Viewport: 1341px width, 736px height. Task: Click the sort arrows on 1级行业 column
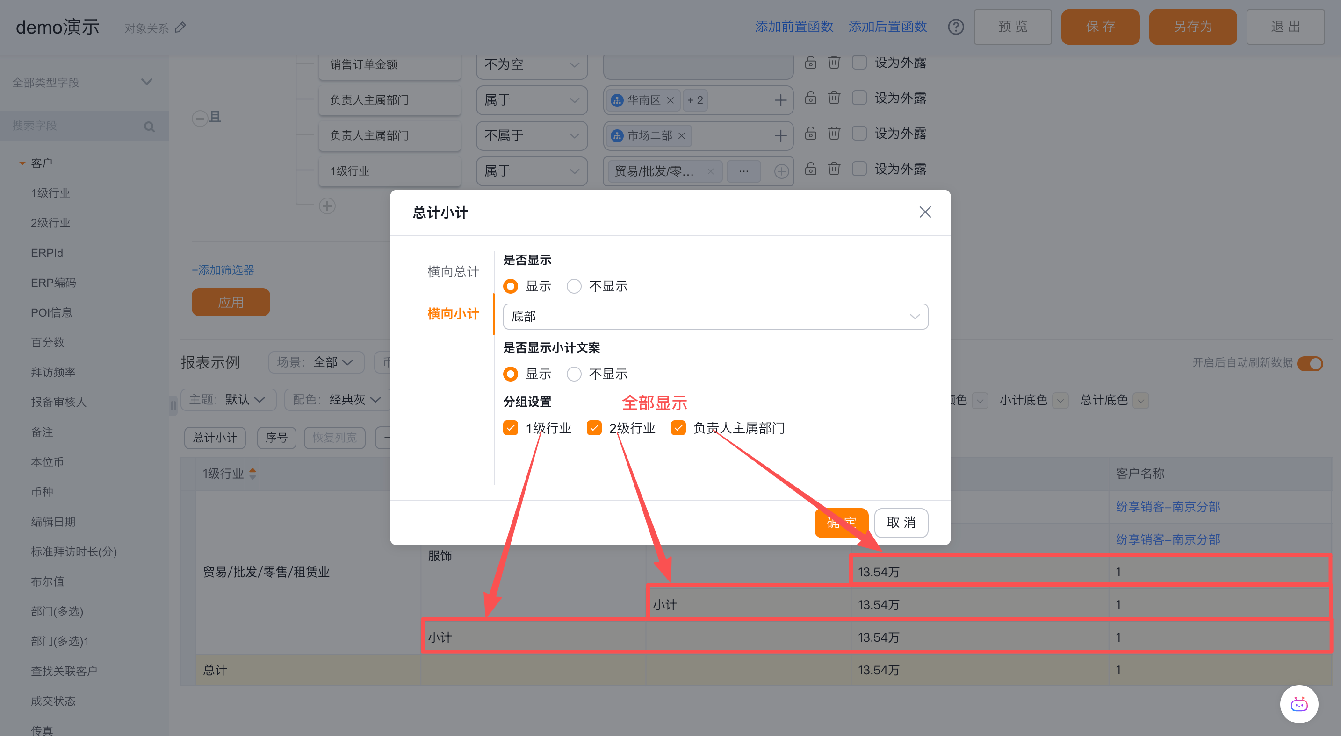(x=252, y=473)
